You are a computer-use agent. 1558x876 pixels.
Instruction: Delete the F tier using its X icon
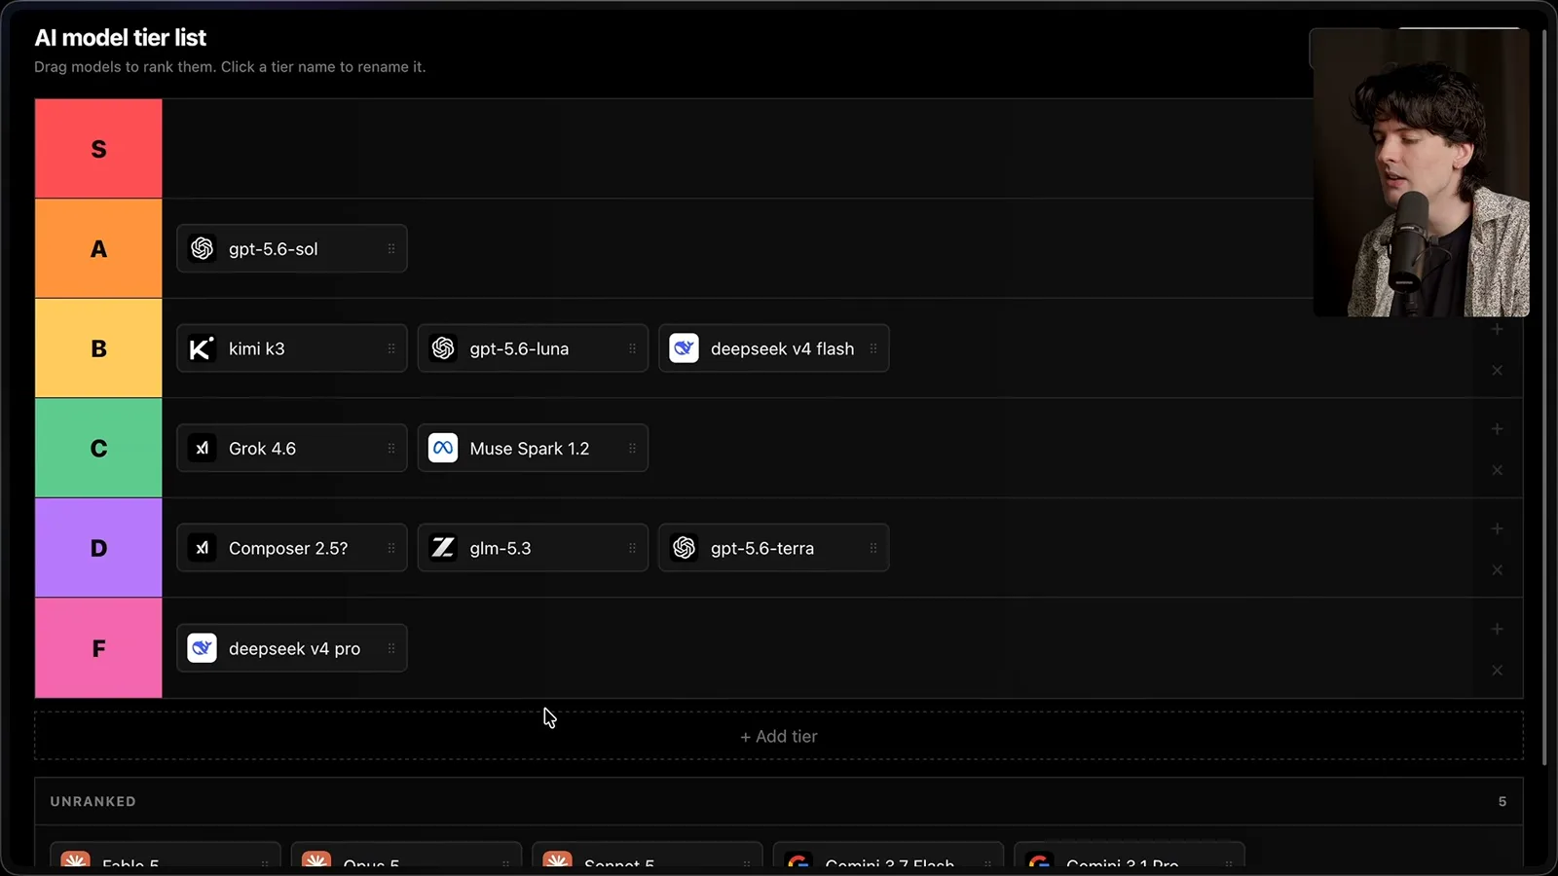tap(1498, 670)
